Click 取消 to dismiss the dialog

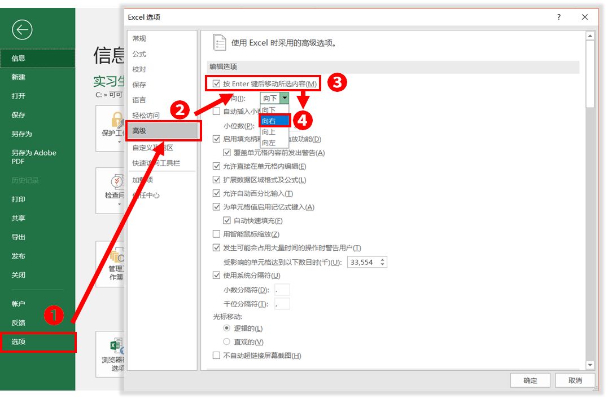(x=575, y=380)
